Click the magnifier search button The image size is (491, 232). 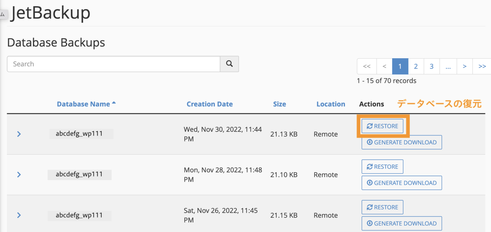tap(229, 64)
